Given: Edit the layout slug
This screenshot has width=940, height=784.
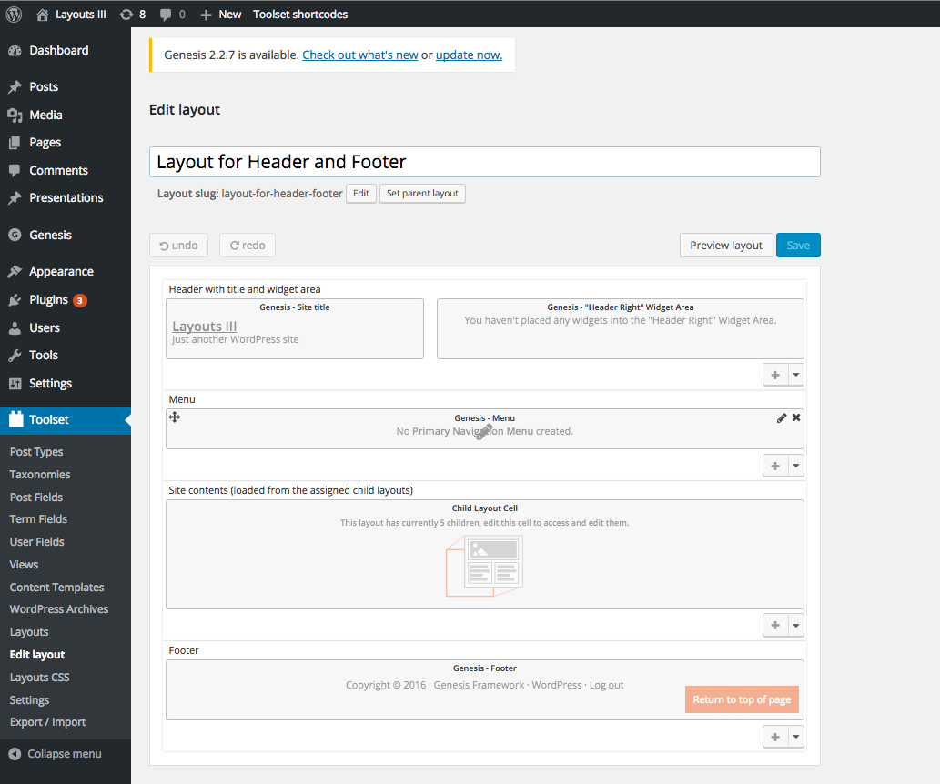Looking at the screenshot, I should coord(361,193).
